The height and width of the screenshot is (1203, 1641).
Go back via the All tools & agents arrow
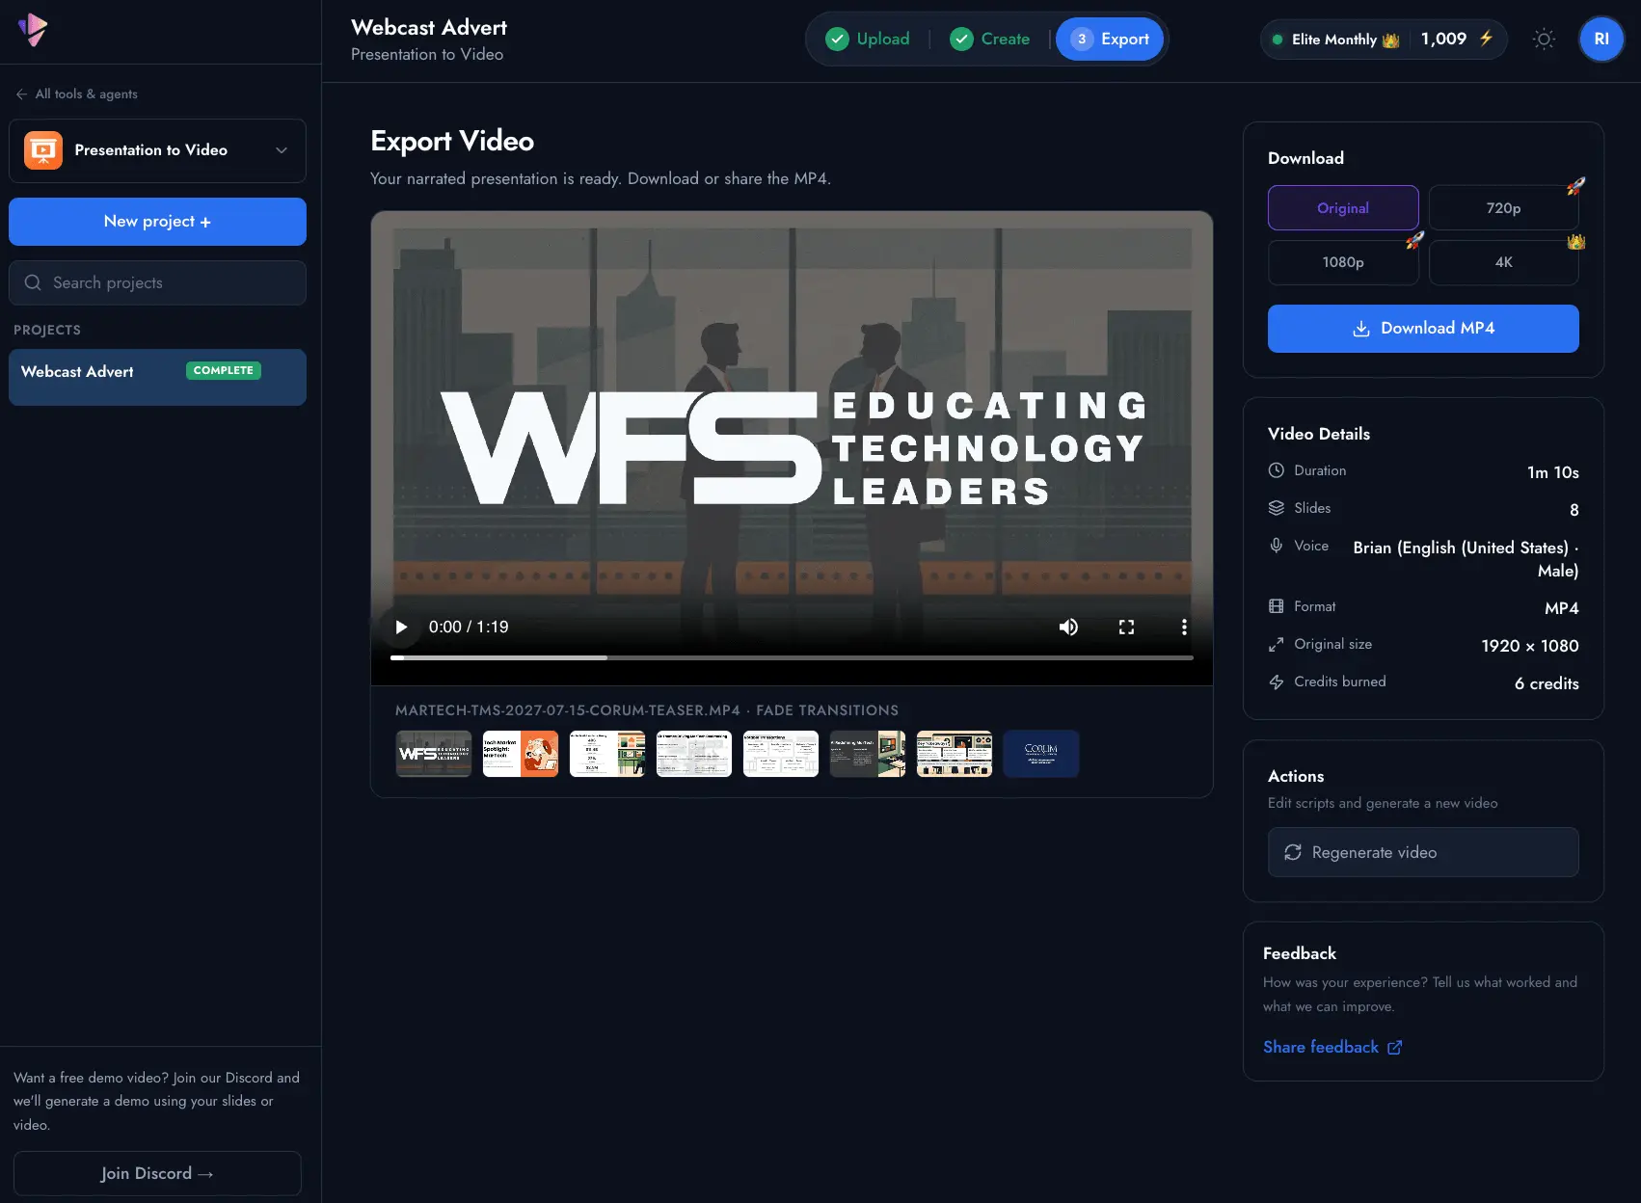21,94
